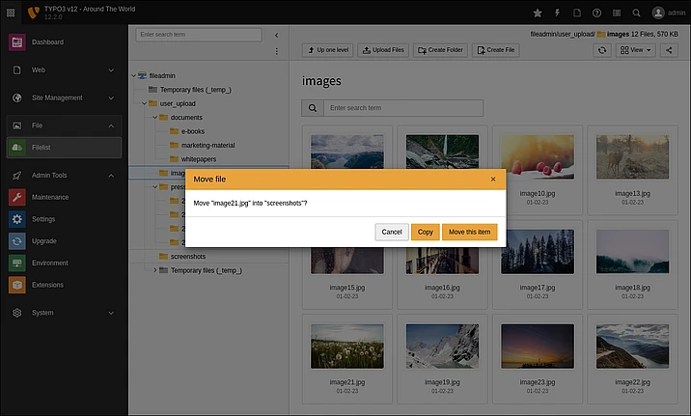Click the Cancel button in the dialog
Screen dimensions: 691x416
click(x=392, y=232)
